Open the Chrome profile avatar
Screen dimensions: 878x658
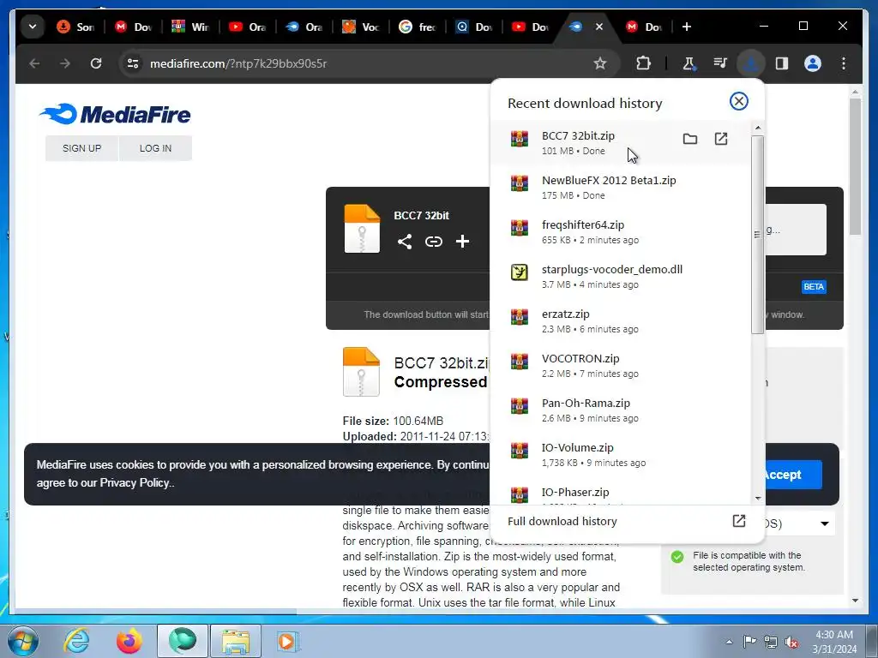click(813, 63)
